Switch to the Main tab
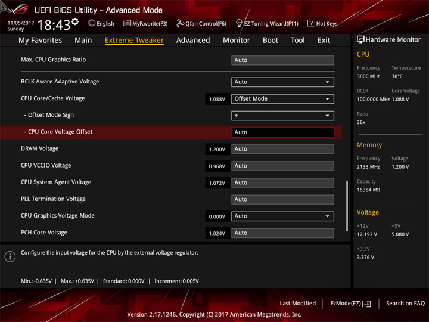Viewport: 429px width, 322px height. (x=83, y=41)
